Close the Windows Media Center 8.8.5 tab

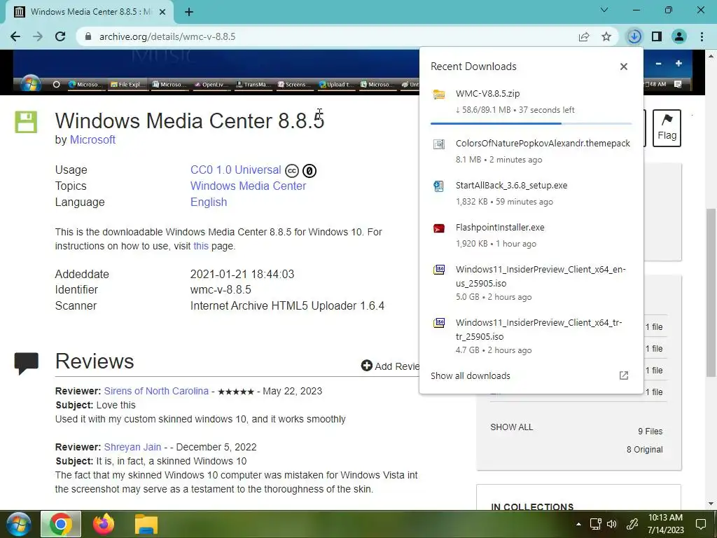click(x=162, y=12)
